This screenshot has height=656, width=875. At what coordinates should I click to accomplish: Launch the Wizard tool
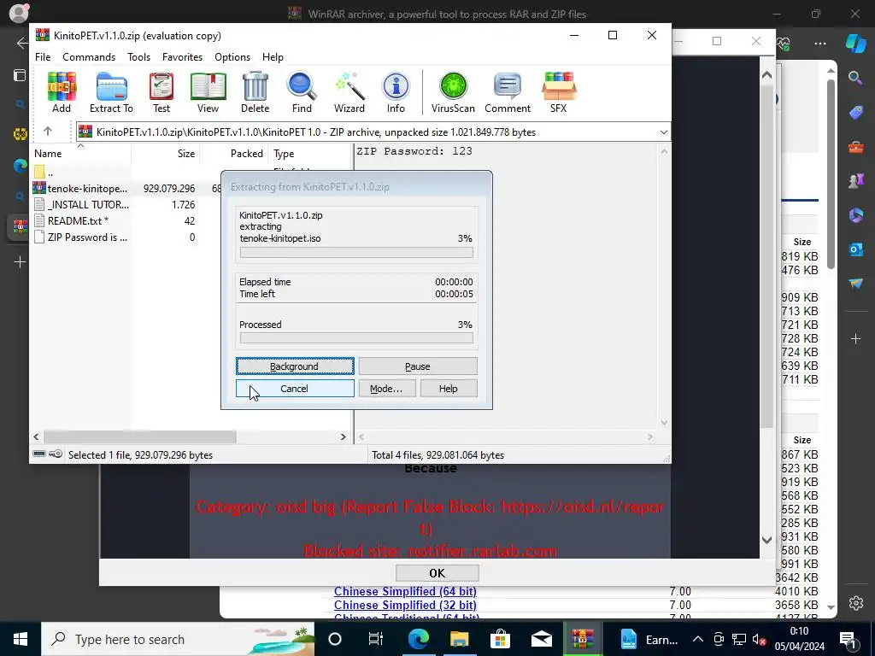click(x=349, y=92)
